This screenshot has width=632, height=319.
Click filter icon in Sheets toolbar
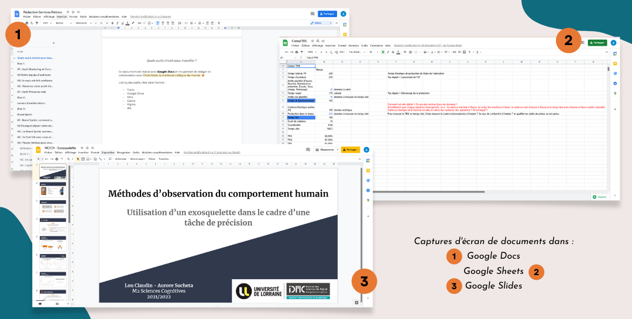point(469,52)
